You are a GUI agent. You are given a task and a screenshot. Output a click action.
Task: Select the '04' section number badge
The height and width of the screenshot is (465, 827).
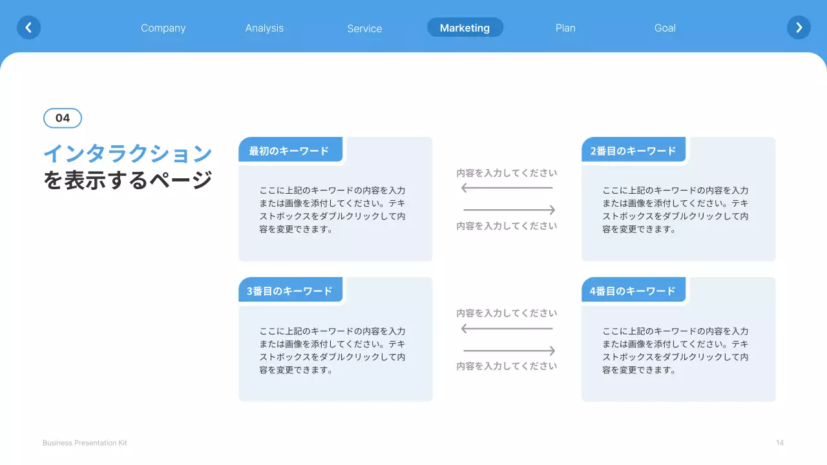click(62, 118)
